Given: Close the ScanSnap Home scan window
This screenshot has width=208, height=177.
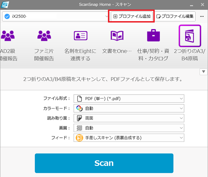Looking at the screenshot, I should [x=202, y=5].
